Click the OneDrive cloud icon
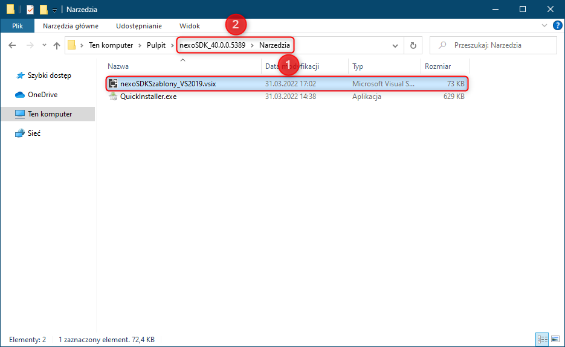This screenshot has height=347, width=565. (x=19, y=95)
